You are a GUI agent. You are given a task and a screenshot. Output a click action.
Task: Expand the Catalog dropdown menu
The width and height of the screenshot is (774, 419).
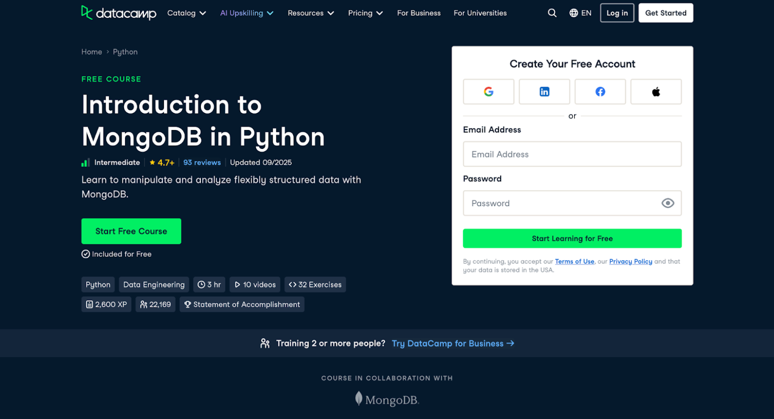187,13
